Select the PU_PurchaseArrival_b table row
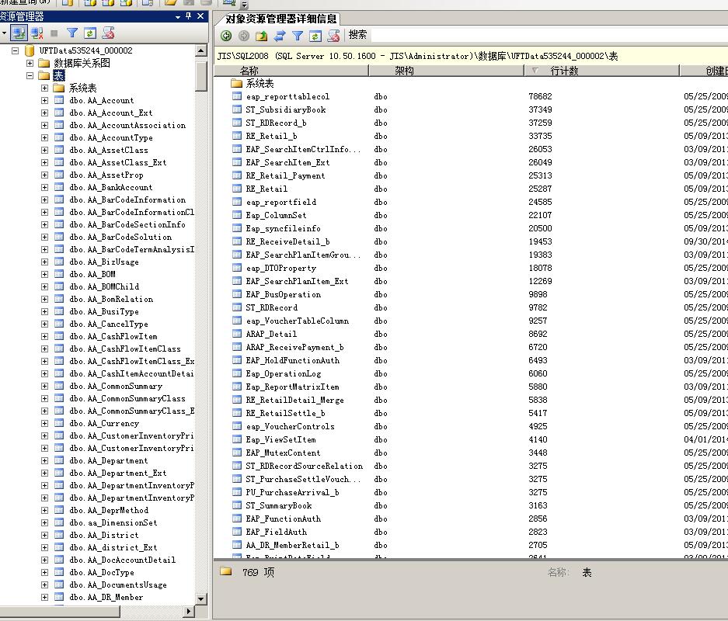 coord(292,493)
